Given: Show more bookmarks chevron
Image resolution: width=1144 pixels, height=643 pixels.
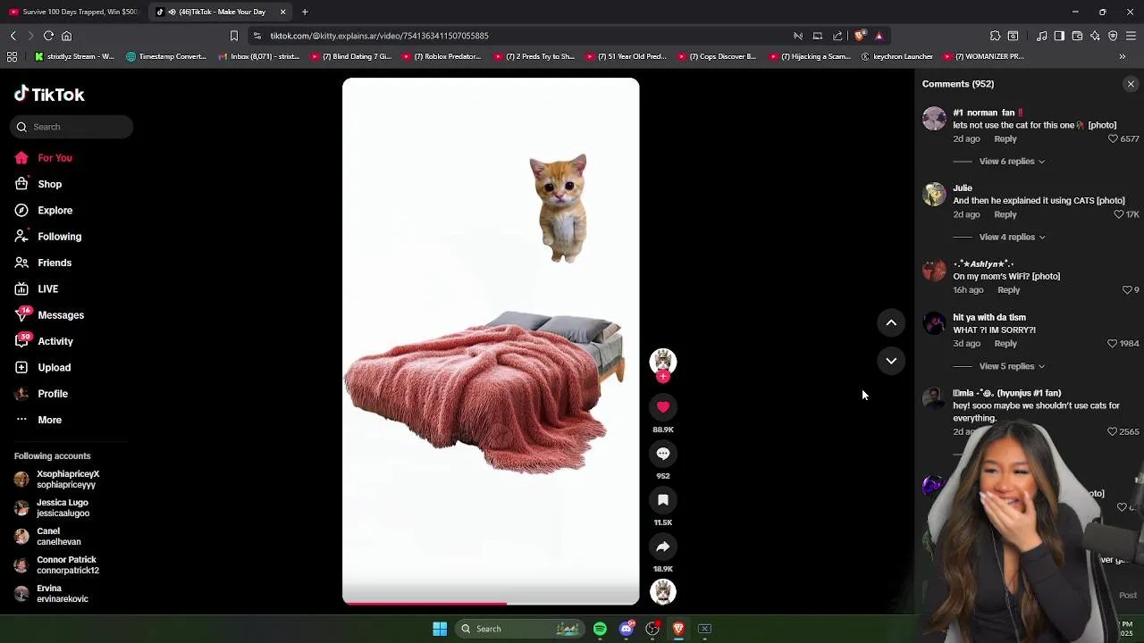Looking at the screenshot, I should 1123,56.
